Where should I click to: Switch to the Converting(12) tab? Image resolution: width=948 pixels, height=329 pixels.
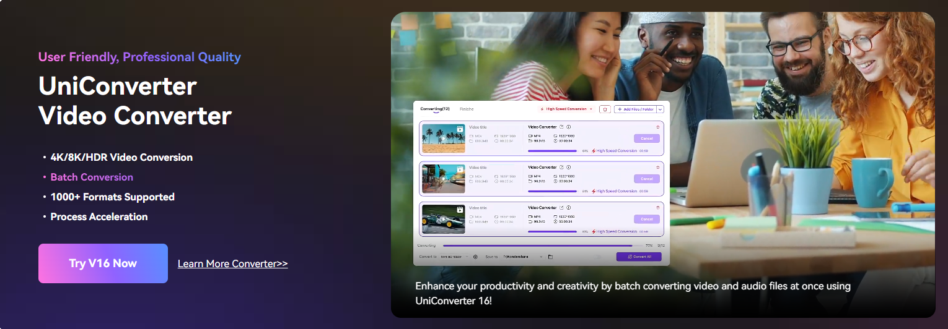point(435,109)
